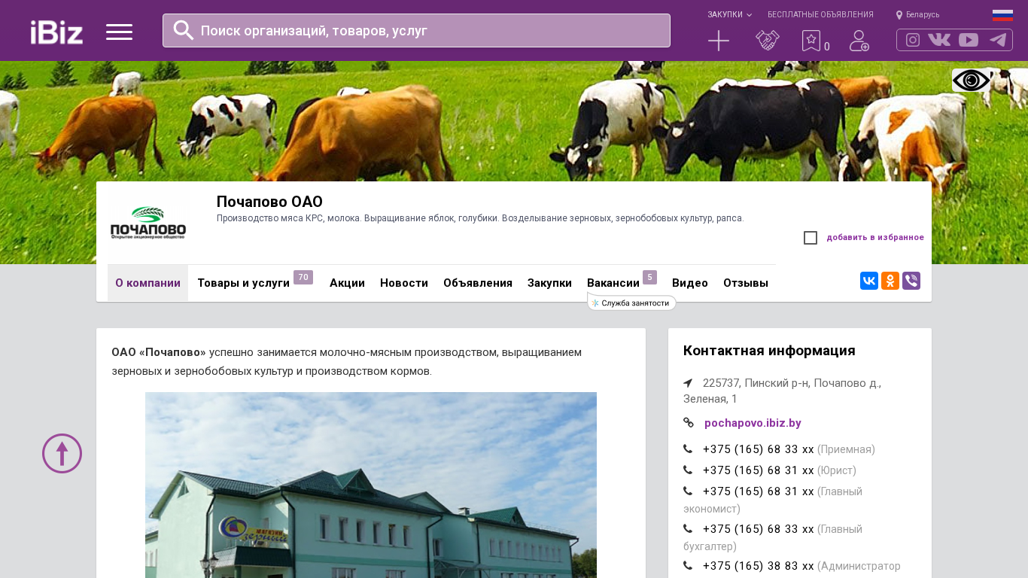Click the добавить в избранное link
This screenshot has width=1028, height=578.
coord(875,238)
